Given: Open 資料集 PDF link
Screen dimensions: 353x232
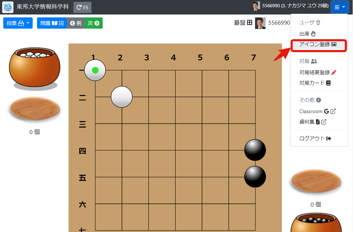Looking at the screenshot, I should 312,122.
